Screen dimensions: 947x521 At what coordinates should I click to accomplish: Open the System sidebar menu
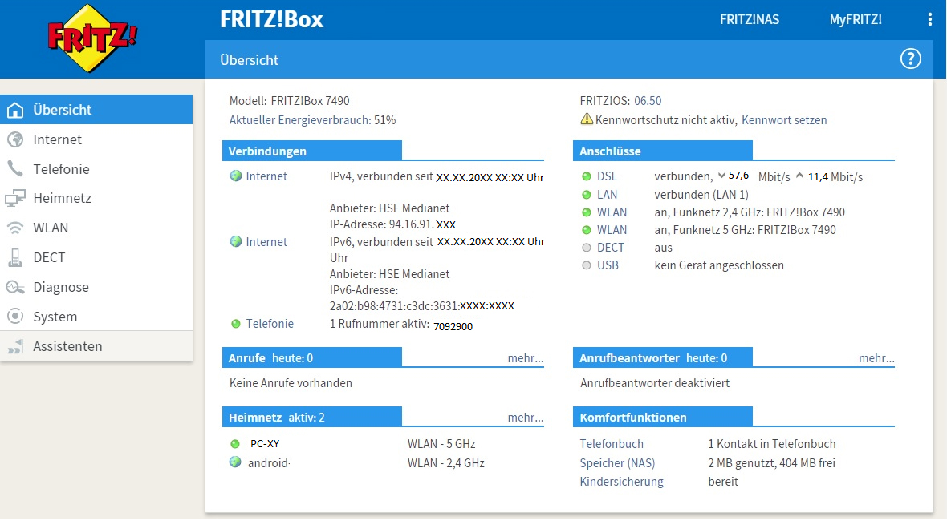(96, 317)
